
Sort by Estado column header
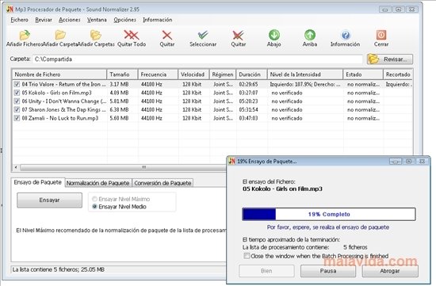pos(363,74)
